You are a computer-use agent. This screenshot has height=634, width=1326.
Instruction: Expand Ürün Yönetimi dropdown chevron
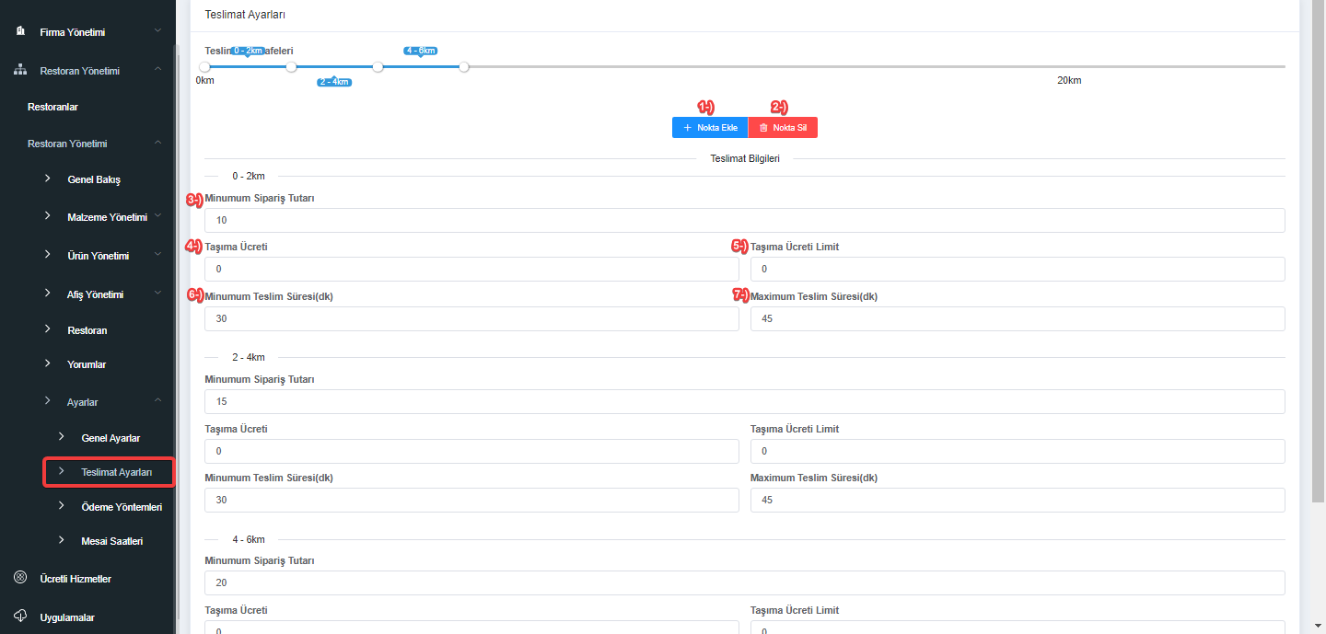(x=158, y=255)
